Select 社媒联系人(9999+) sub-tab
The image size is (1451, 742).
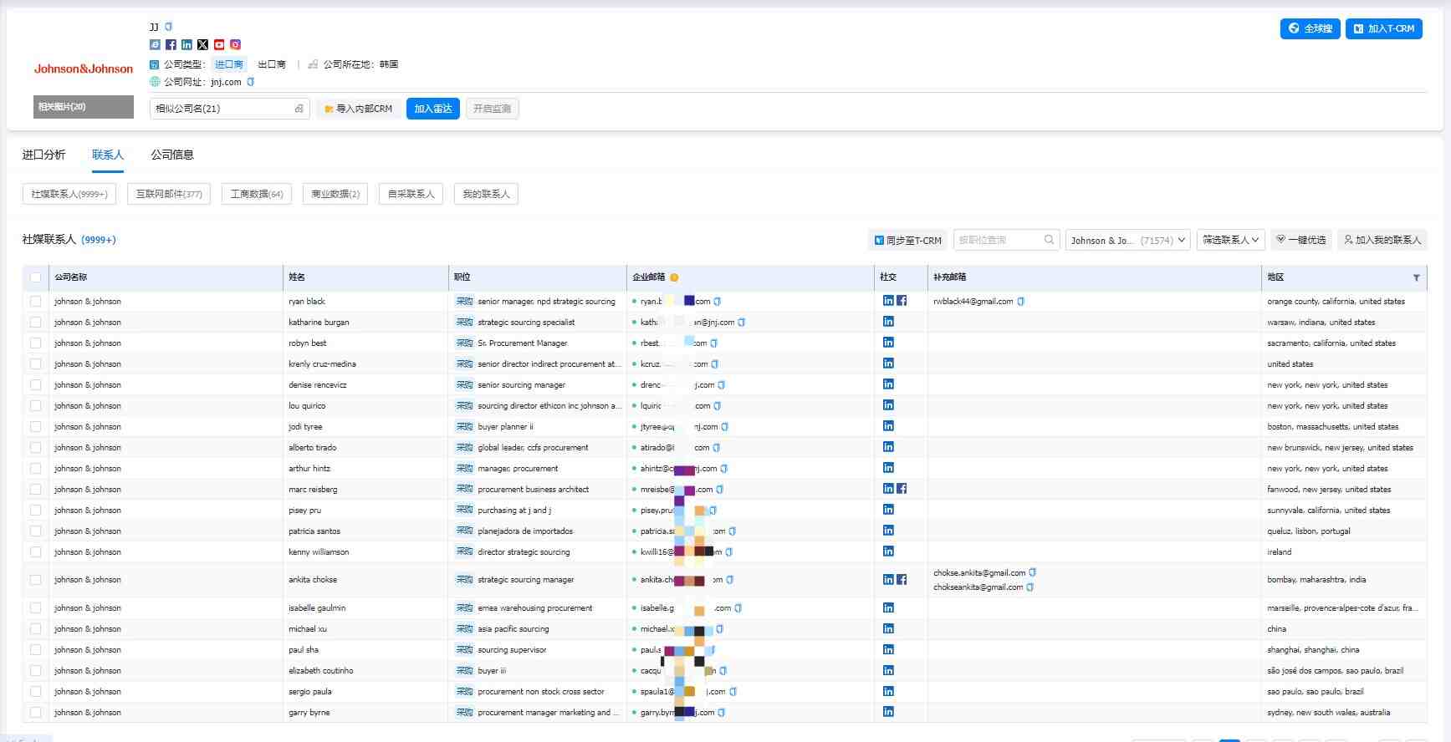pyautogui.click(x=69, y=194)
